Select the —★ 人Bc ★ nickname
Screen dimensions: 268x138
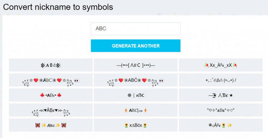coord(221,95)
